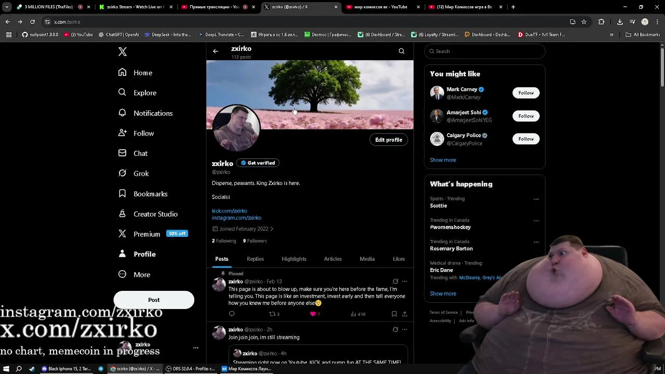
Task: Reply to the pinned post
Action: click(232, 314)
